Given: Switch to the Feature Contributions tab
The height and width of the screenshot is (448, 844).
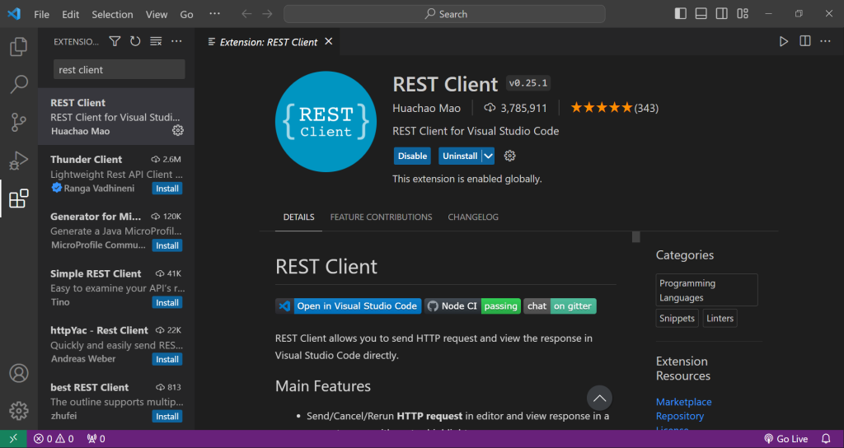Looking at the screenshot, I should [381, 217].
